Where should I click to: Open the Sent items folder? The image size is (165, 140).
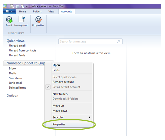point(16,78)
